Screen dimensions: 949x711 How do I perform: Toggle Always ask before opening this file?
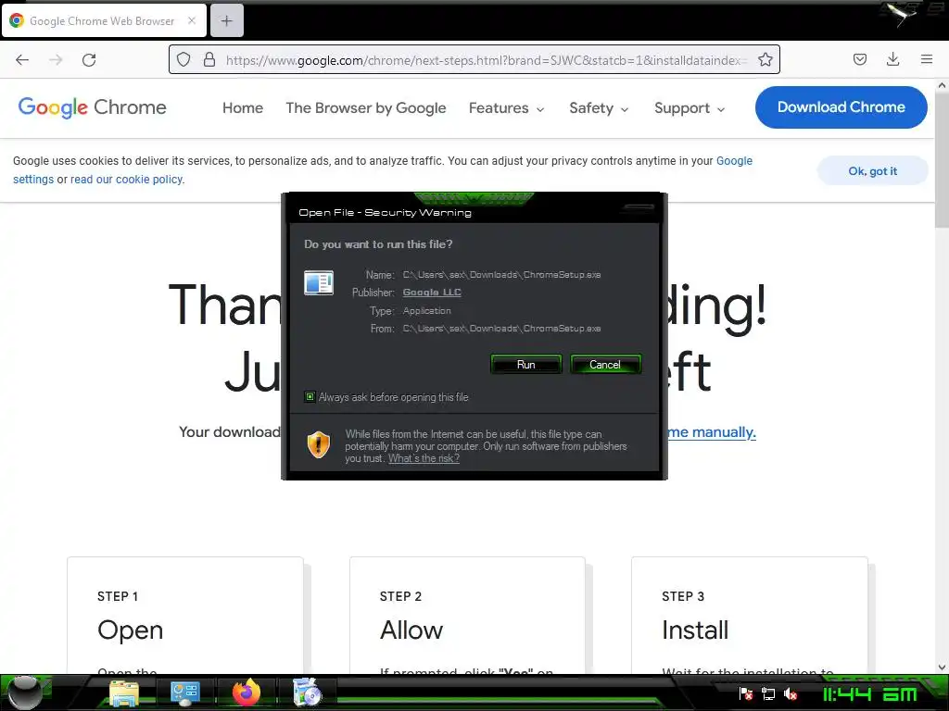[310, 397]
